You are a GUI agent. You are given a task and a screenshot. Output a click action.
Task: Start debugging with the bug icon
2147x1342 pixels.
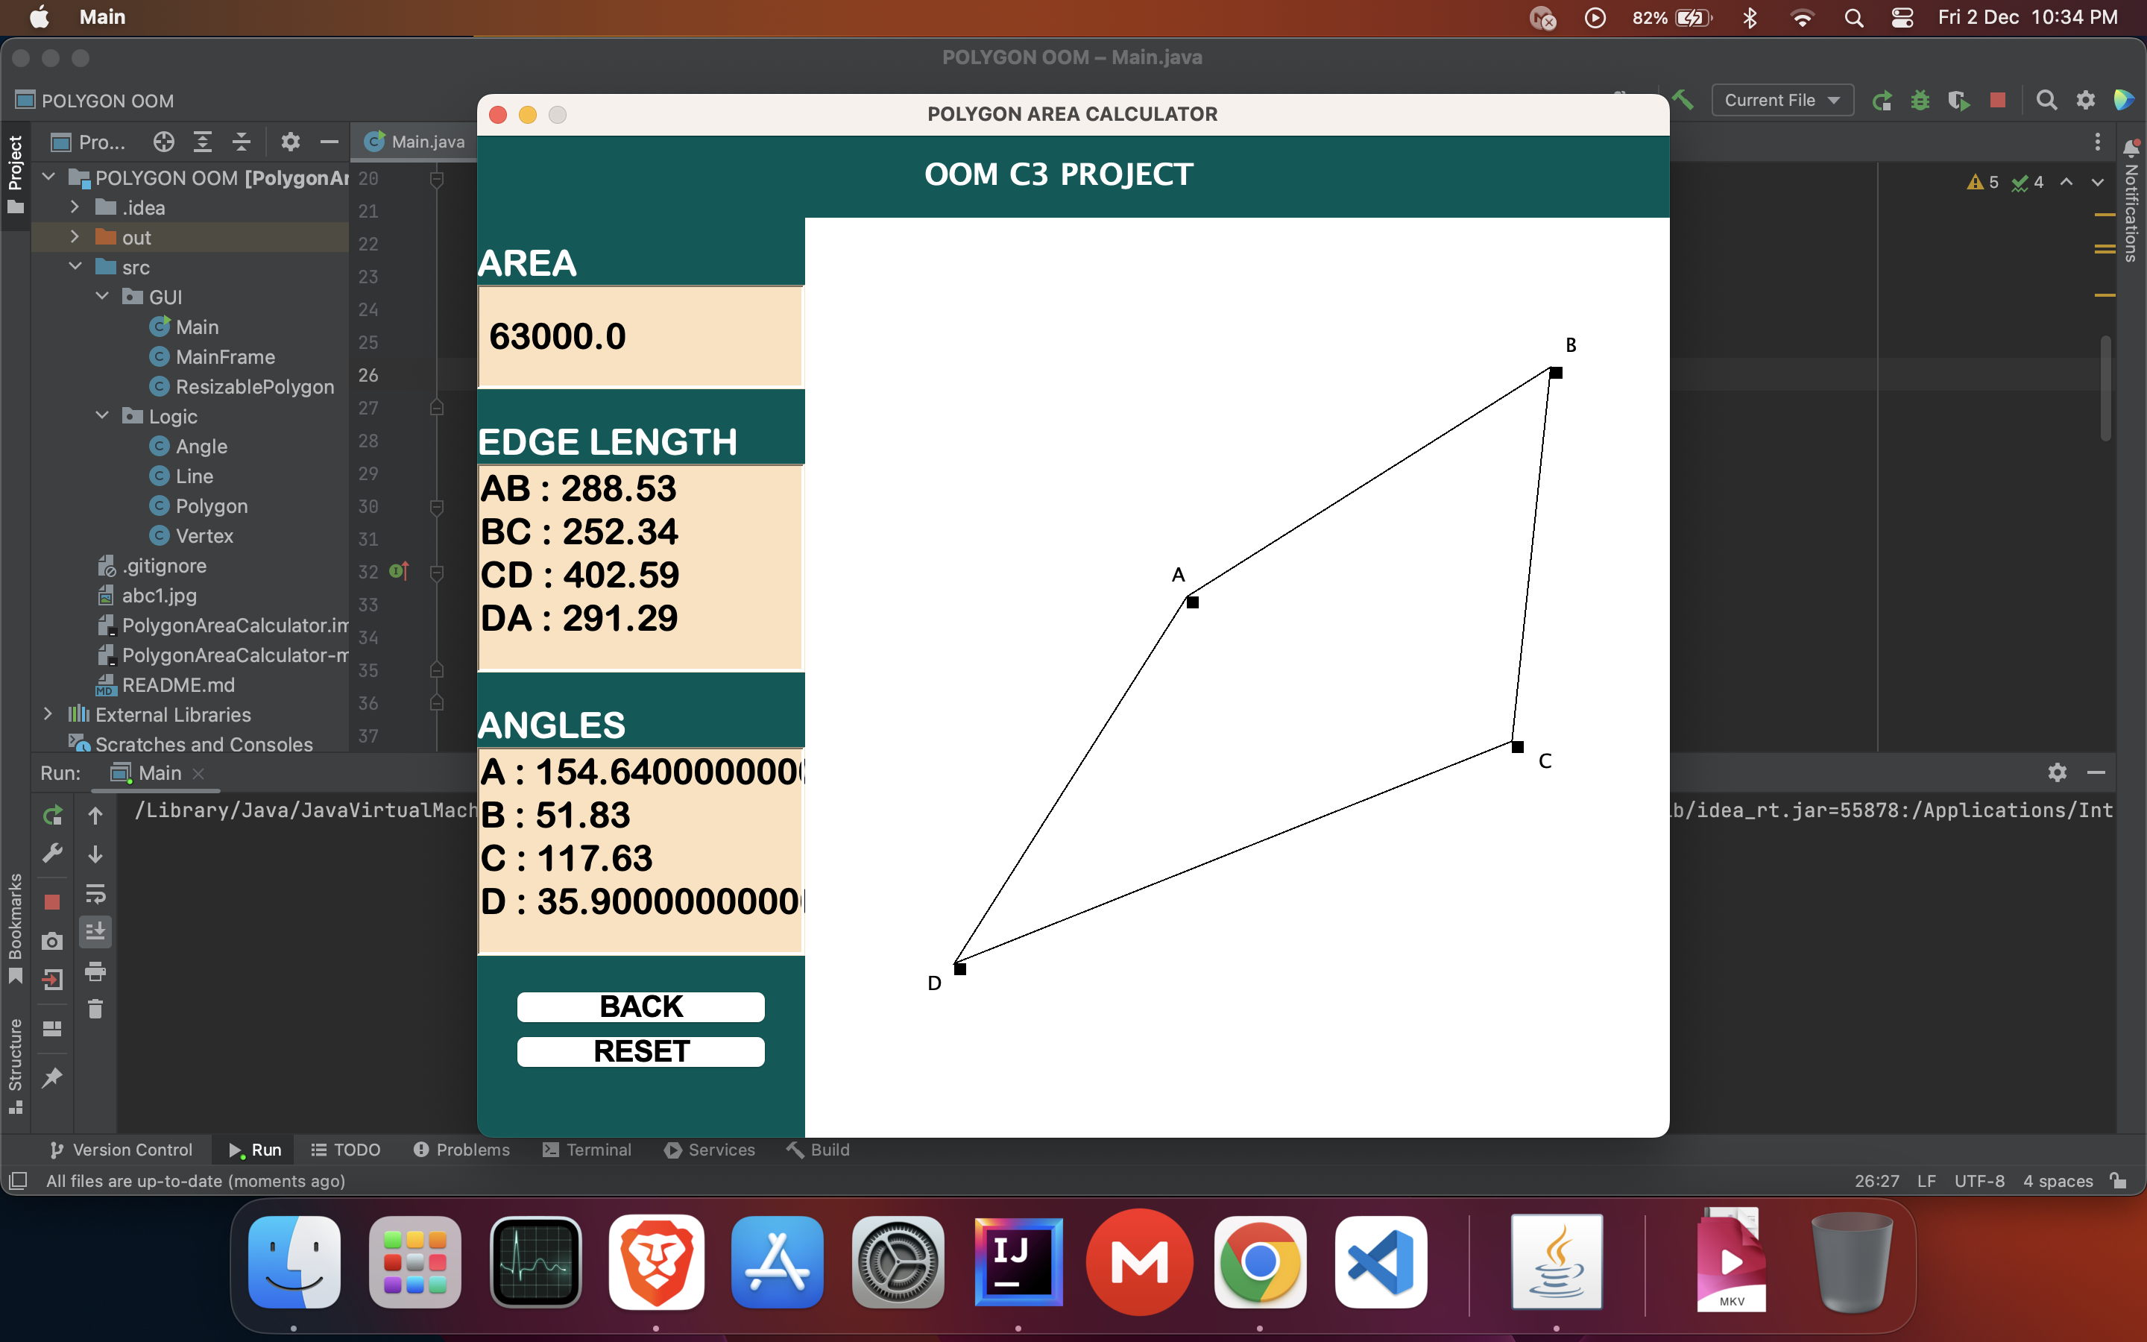[1920, 99]
